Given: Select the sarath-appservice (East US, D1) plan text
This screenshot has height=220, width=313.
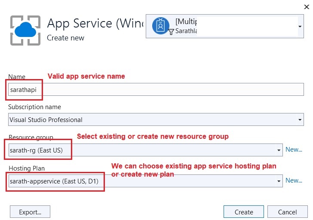Looking at the screenshot, I should [54, 181].
